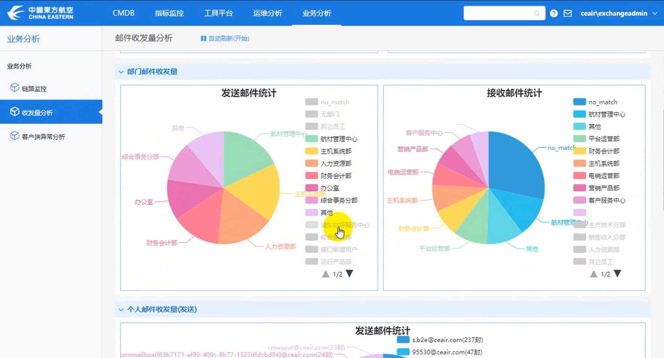Open 客户端异常分析 sidebar item
This screenshot has height=358, width=664.
(x=51, y=136)
